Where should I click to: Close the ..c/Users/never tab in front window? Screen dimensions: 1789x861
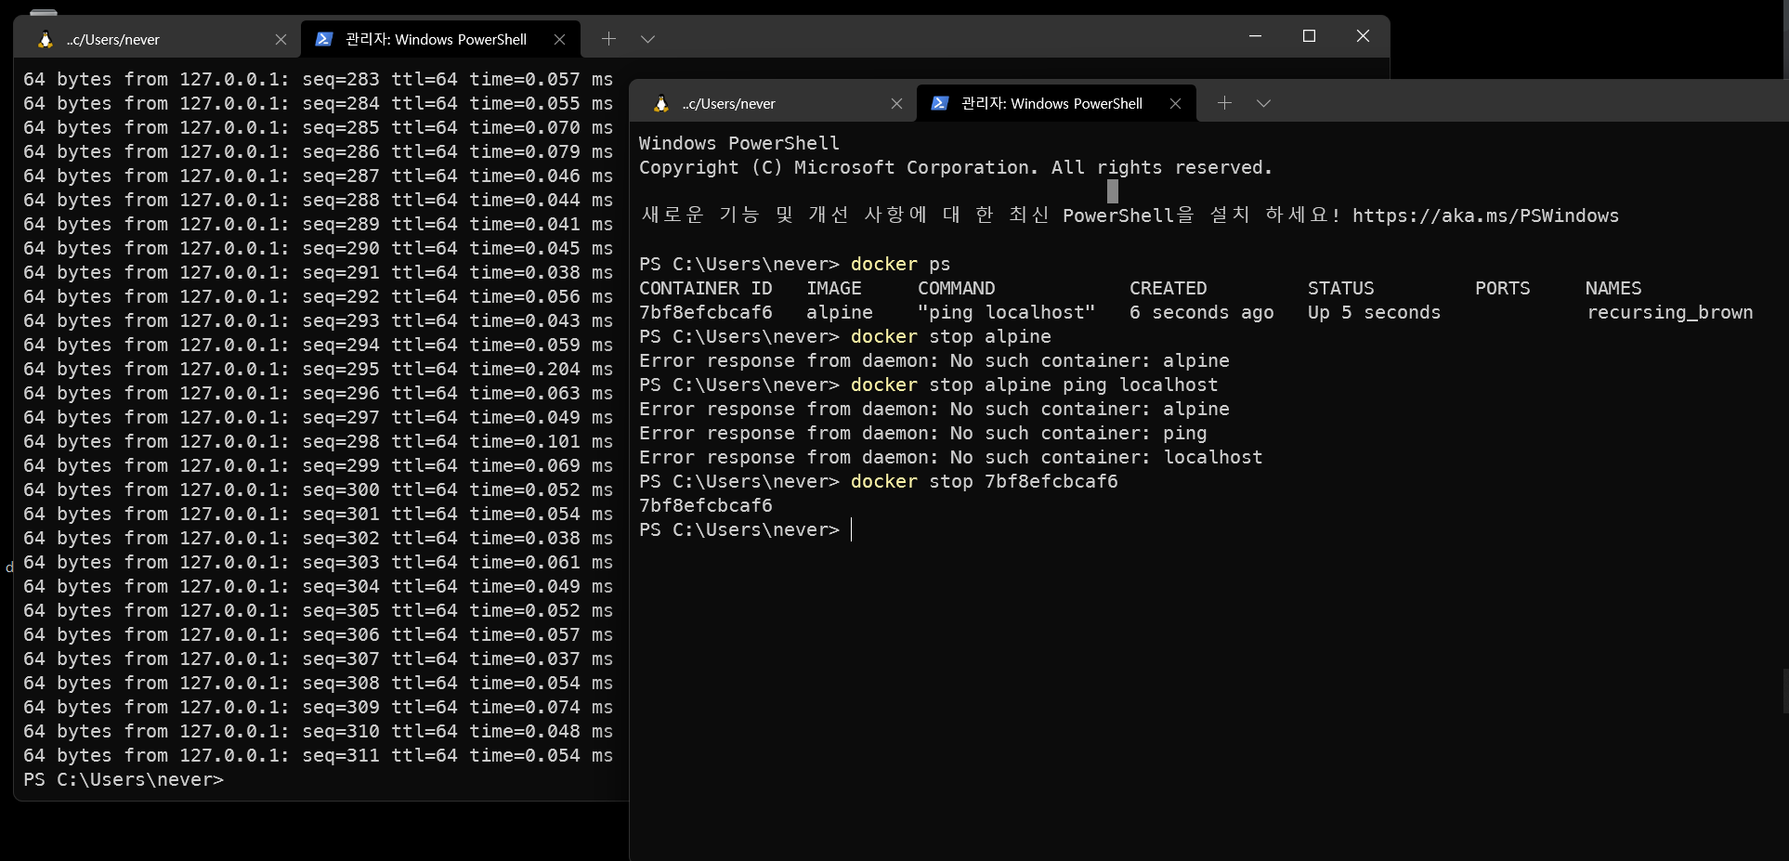coord(896,103)
